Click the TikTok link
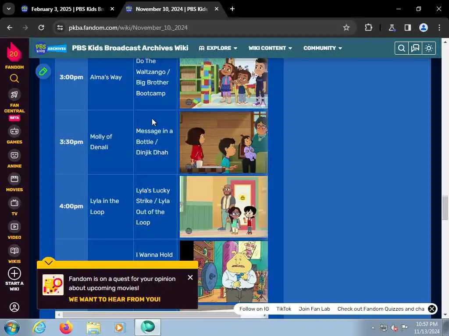Viewport: 449px width, 336px height. (284, 309)
